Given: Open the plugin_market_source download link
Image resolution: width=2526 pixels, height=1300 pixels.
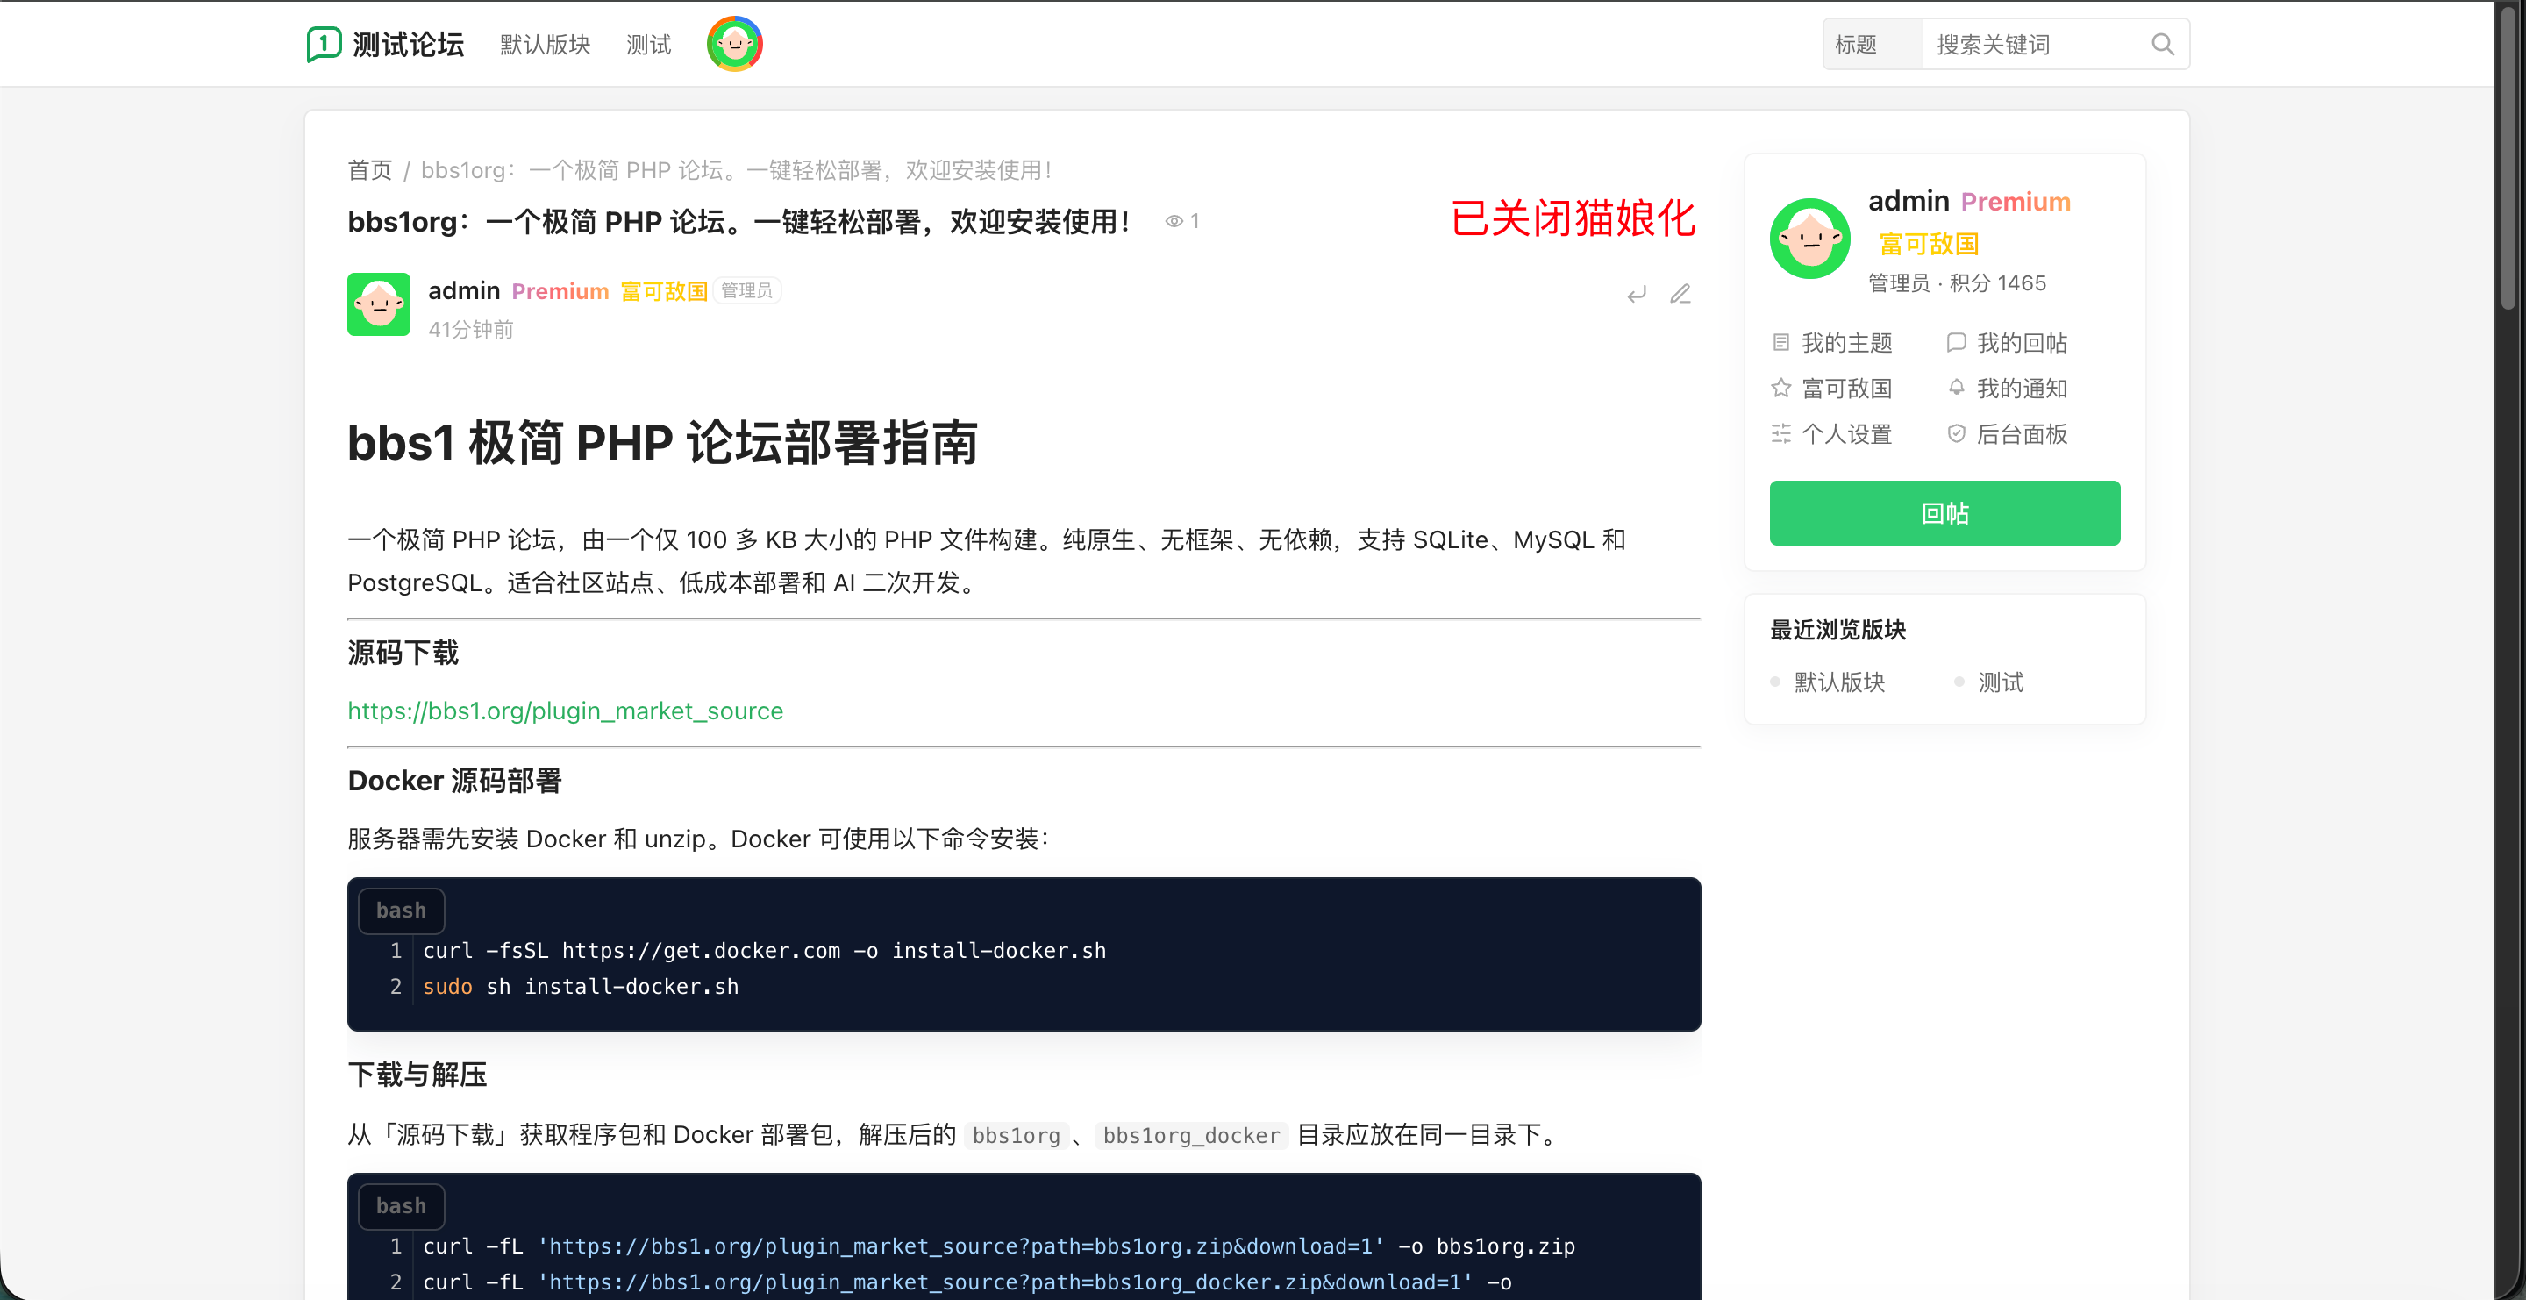Looking at the screenshot, I should click(566, 711).
